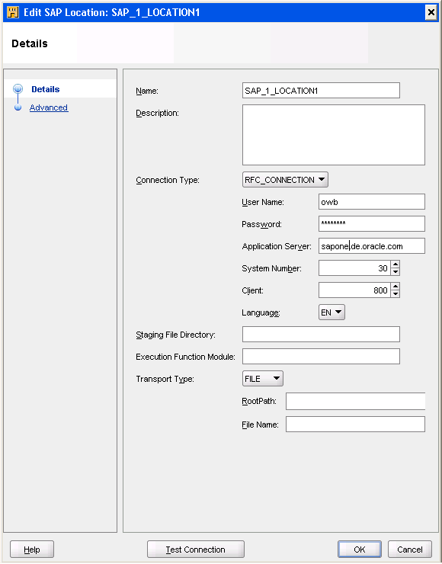
Task: Click the Application Server text field
Action: 372,246
